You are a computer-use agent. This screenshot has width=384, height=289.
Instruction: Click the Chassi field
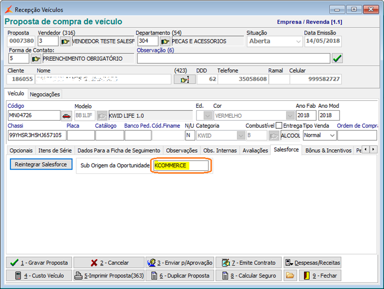tap(37, 135)
